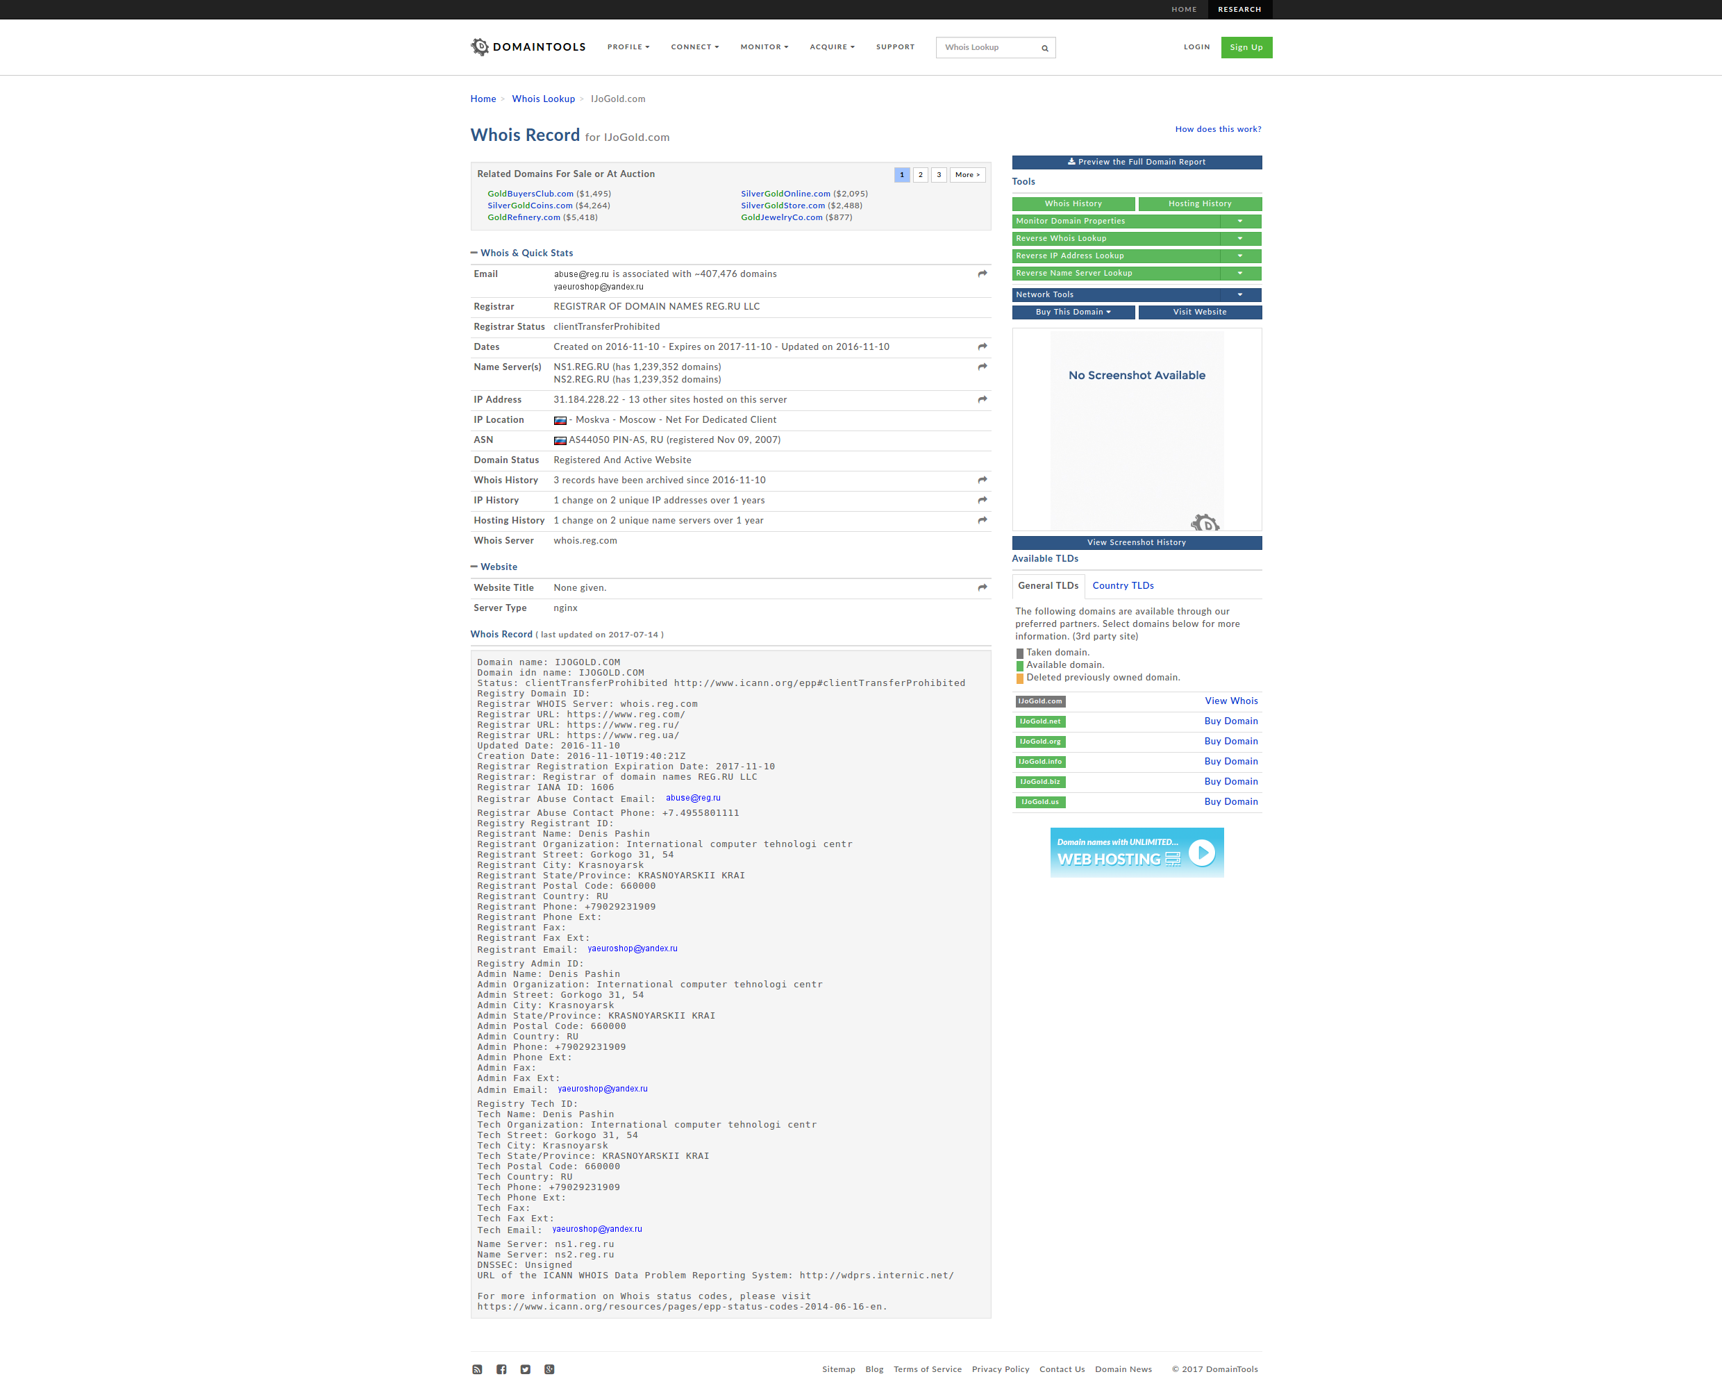The width and height of the screenshot is (1722, 1388).
Task: Click the share arrow in the IP History row
Action: (982, 500)
